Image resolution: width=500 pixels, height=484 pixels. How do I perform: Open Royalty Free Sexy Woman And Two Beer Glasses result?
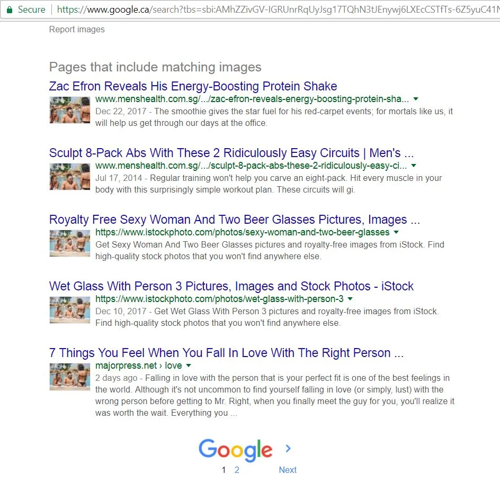click(234, 220)
